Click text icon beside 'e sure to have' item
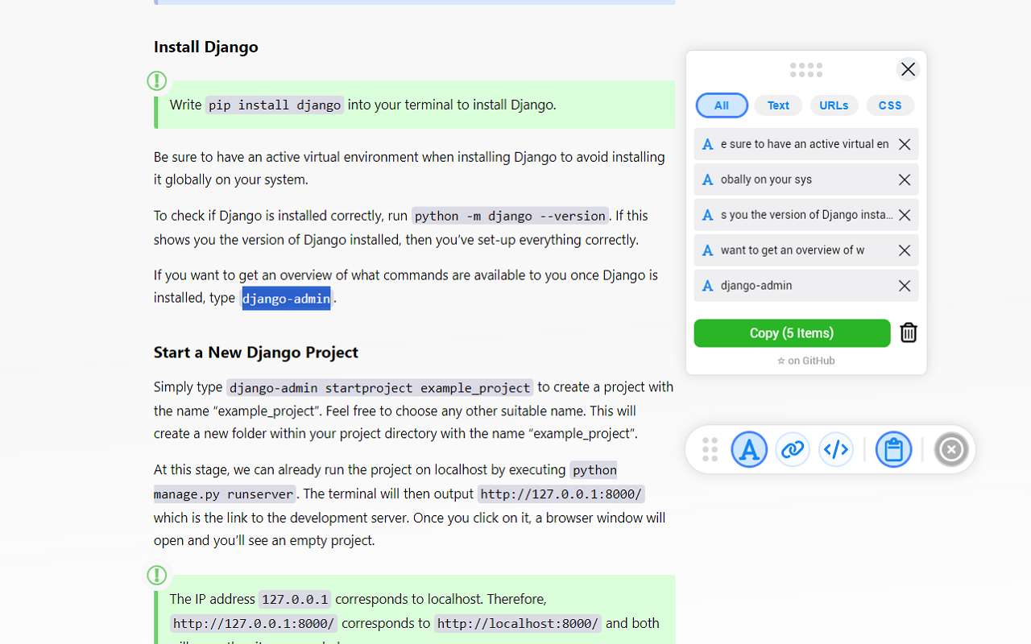 (x=707, y=144)
